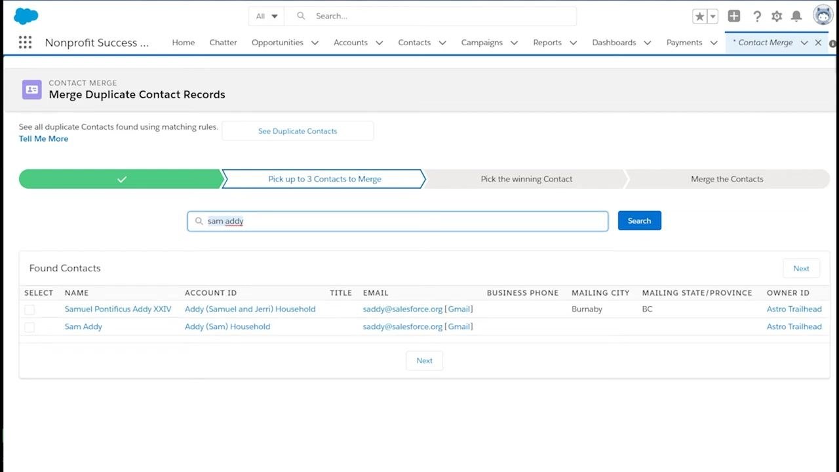Go to the Home tab
The width and height of the screenshot is (839, 472).
coord(184,43)
